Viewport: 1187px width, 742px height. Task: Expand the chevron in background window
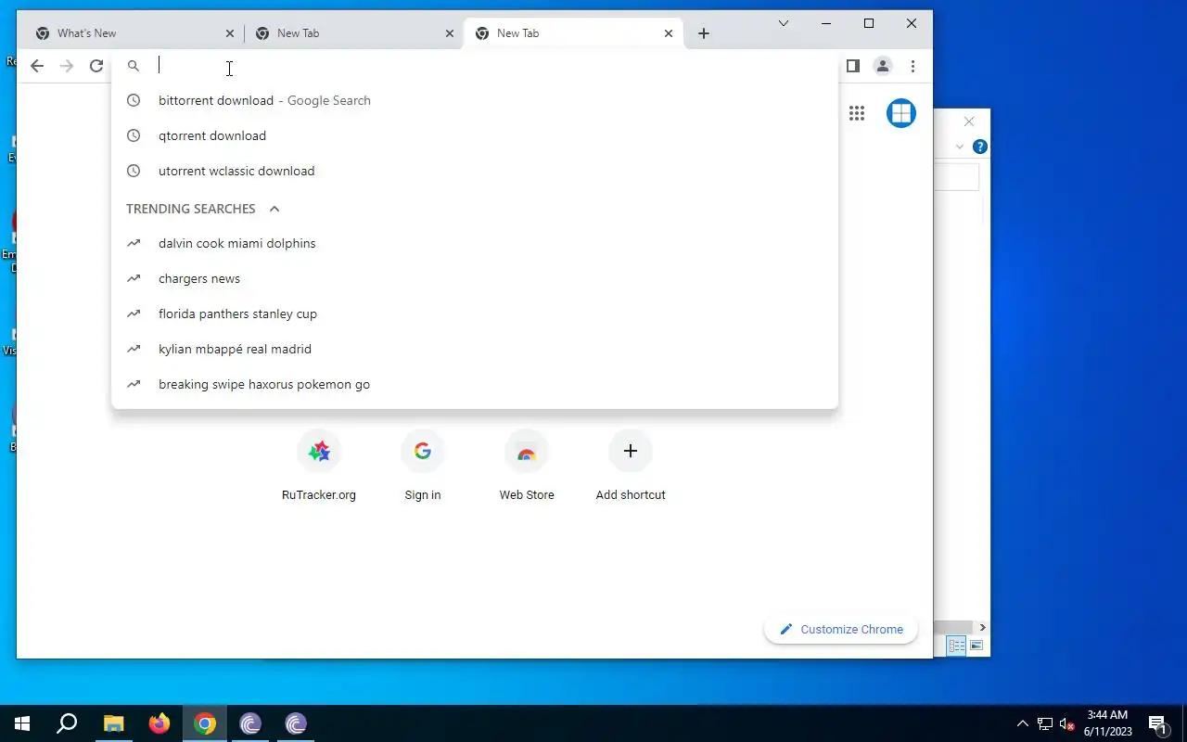(x=960, y=147)
